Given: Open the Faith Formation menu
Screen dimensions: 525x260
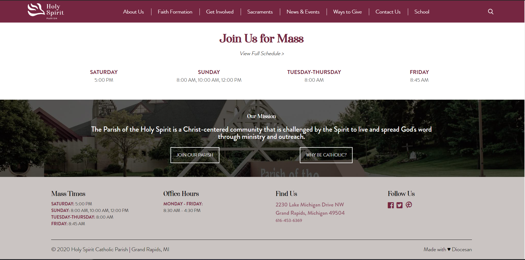Looking at the screenshot, I should point(175,12).
